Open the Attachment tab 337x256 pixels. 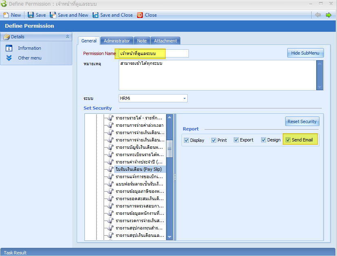click(x=165, y=41)
